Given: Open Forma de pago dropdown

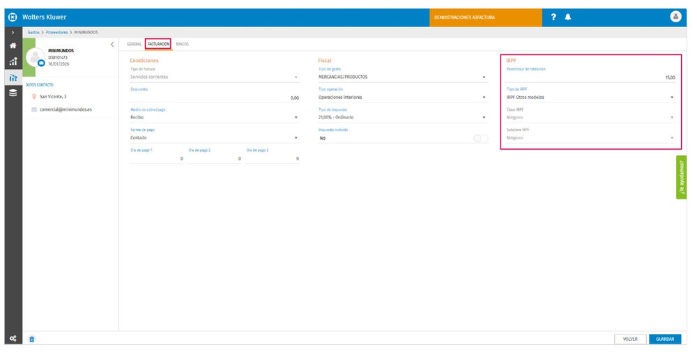Looking at the screenshot, I should pos(215,138).
